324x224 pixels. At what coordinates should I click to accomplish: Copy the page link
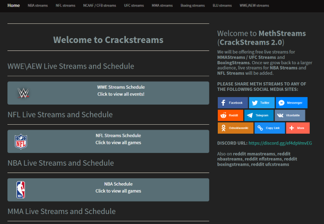pyautogui.click(x=270, y=128)
